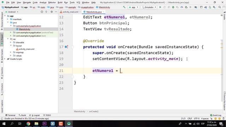Open the Build tool window at bottom
Screen dimensions: 226x127
pyautogui.click(x=22, y=115)
